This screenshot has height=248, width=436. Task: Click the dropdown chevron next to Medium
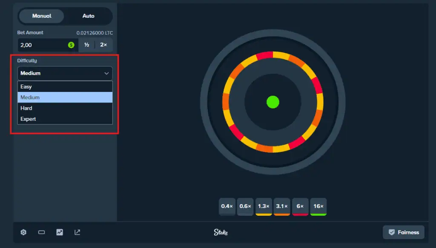[x=107, y=73]
